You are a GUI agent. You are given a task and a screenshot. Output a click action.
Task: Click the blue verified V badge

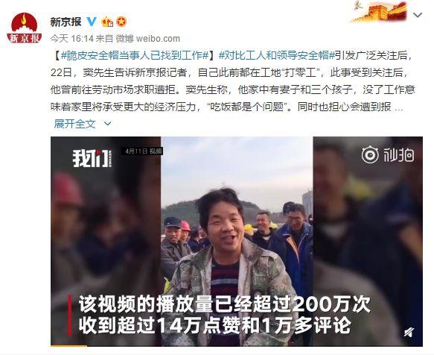92,22
